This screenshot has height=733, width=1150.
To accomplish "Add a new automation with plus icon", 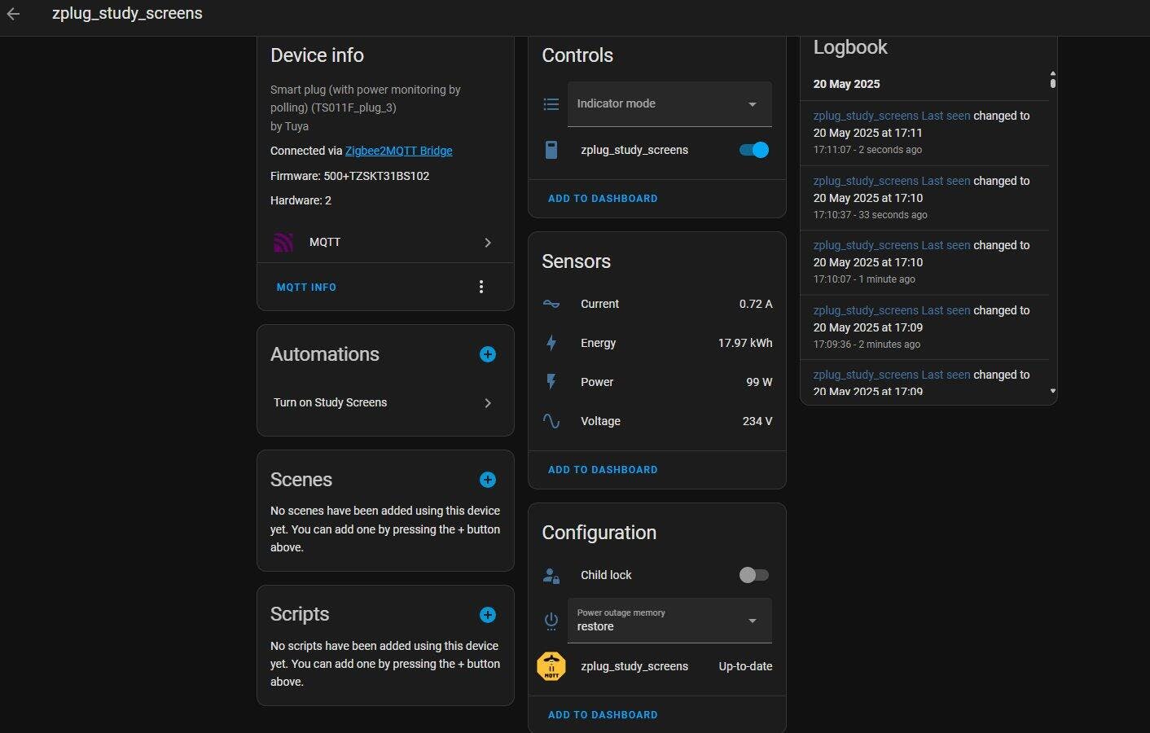I will click(x=487, y=354).
